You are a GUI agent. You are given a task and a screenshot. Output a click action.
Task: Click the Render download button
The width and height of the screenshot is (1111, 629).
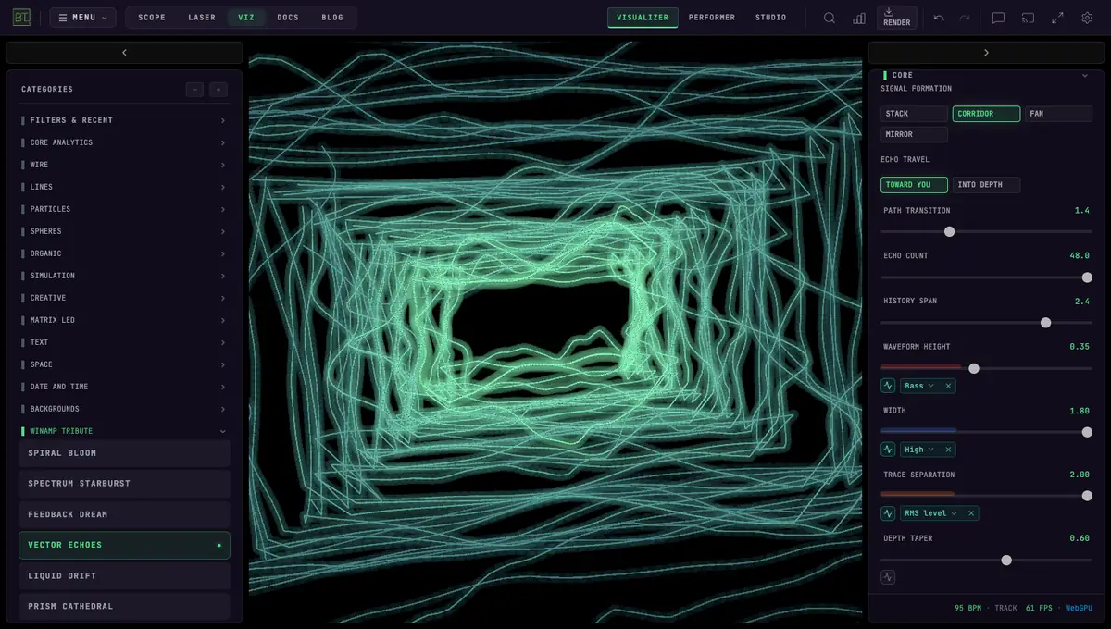coord(896,18)
